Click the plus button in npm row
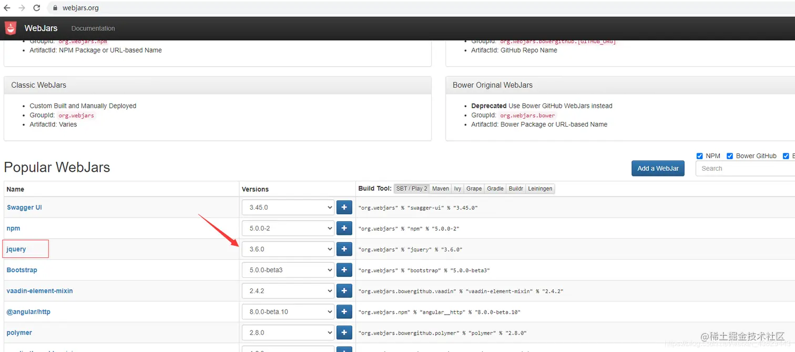Viewport: 795px width, 352px height. (344, 229)
